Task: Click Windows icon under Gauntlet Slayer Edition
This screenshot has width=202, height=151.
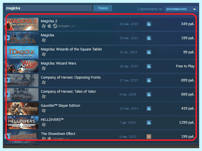Action: point(44,110)
